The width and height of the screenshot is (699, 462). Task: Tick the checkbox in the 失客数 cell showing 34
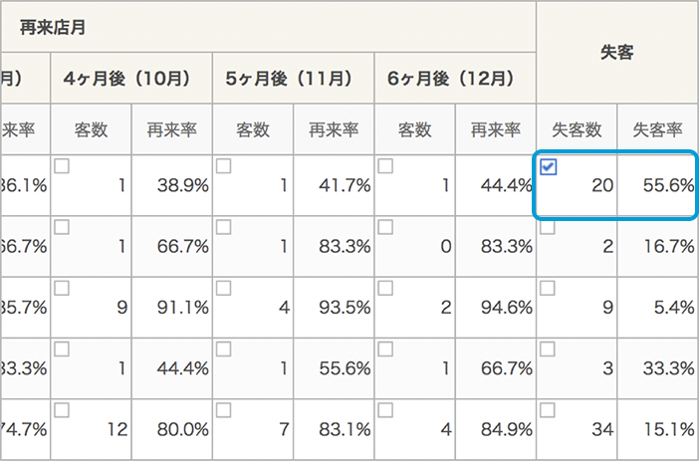[x=547, y=410]
